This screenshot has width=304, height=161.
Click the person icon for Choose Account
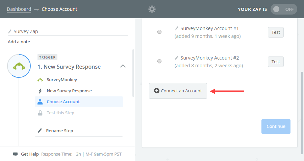click(x=40, y=102)
